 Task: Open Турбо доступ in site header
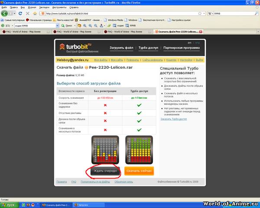[148, 48]
